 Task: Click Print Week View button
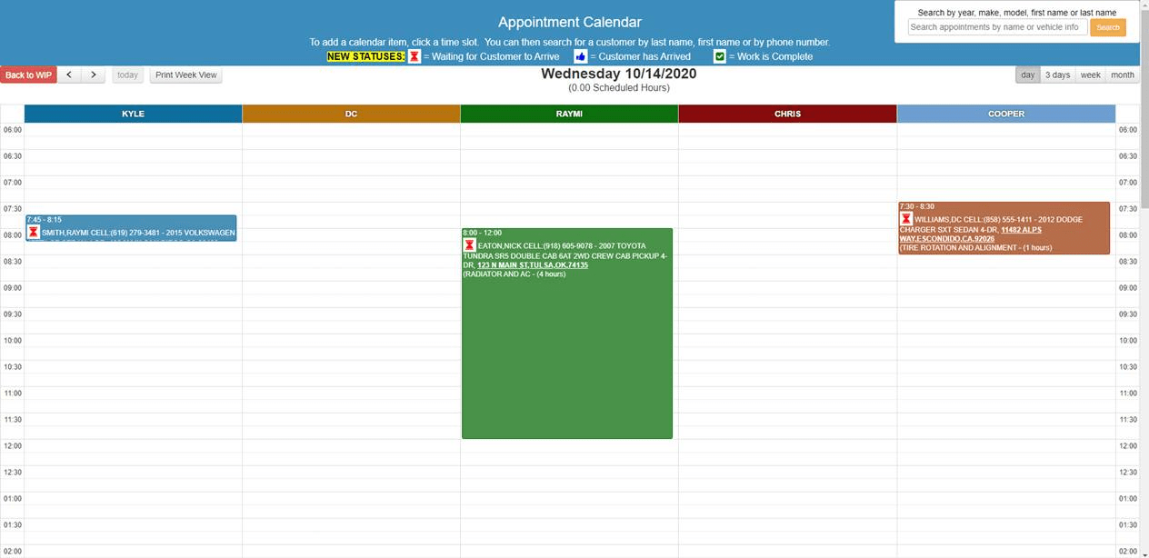[186, 75]
